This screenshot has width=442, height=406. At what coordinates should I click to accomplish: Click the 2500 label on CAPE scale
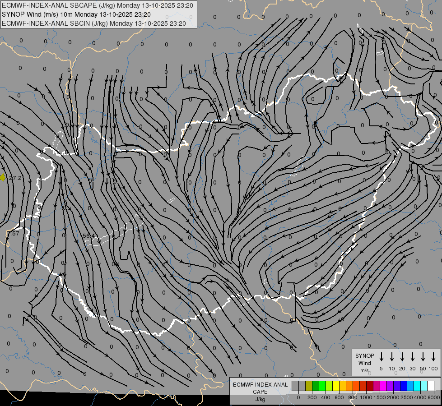pos(407,397)
